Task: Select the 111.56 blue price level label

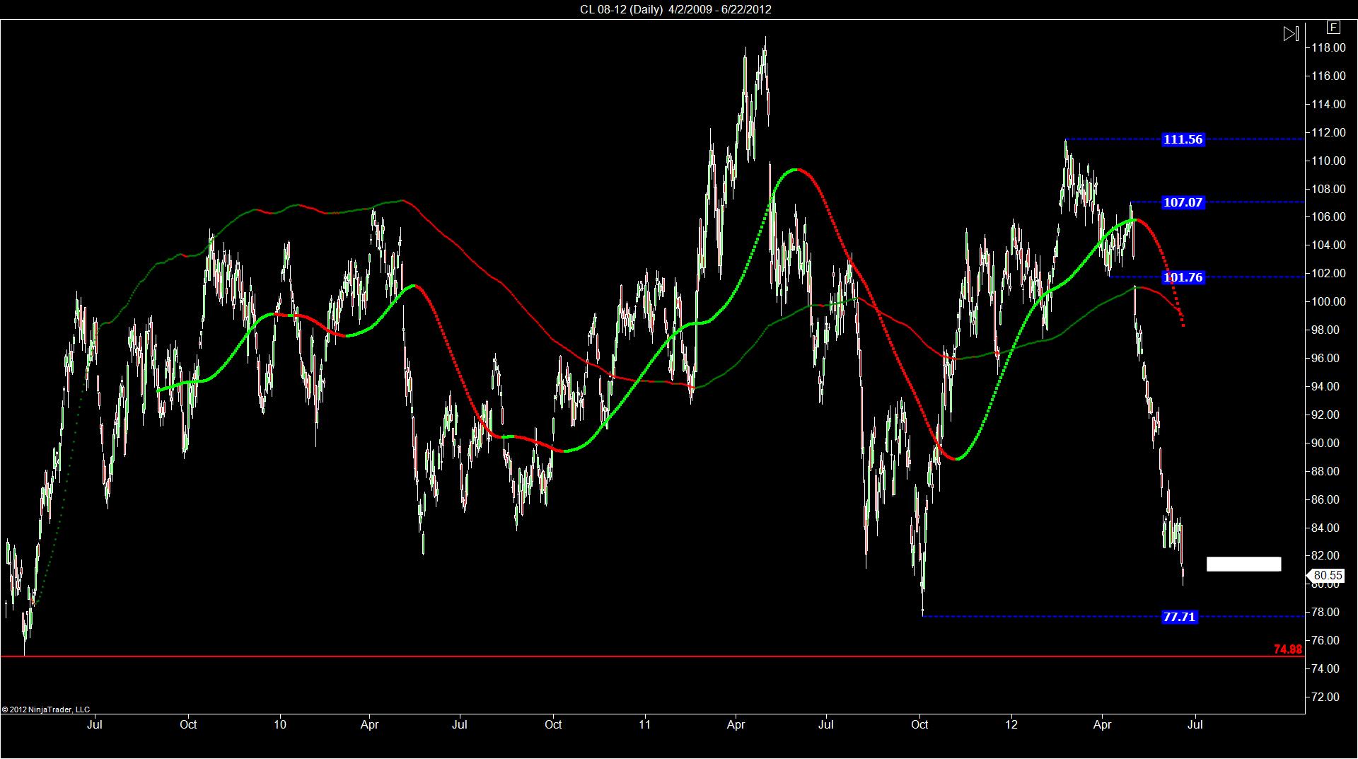Action: click(1183, 139)
